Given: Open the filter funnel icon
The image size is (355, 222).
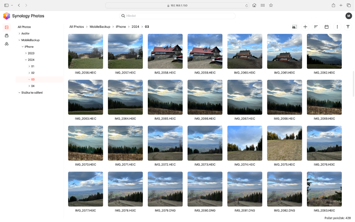Looking at the screenshot, I should tap(348, 27).
